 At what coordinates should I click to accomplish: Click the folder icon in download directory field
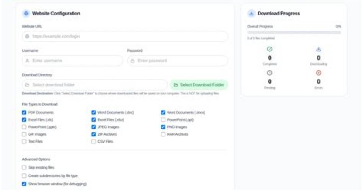click(27, 85)
